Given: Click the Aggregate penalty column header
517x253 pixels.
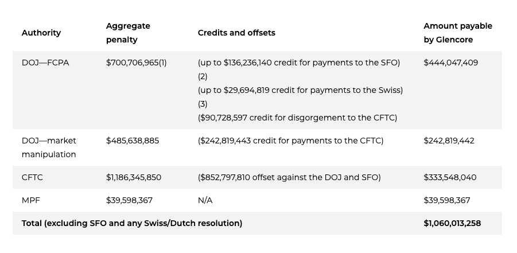Looking at the screenshot, I should (x=128, y=33).
